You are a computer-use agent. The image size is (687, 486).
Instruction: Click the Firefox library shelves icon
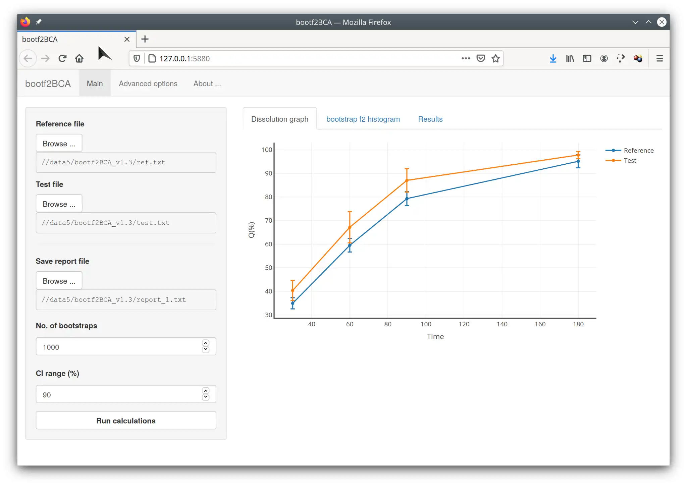pyautogui.click(x=570, y=58)
